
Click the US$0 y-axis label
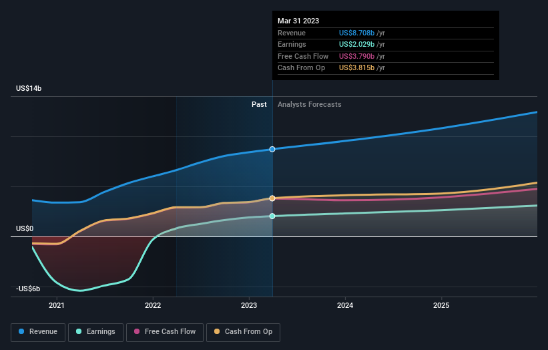tap(25, 228)
